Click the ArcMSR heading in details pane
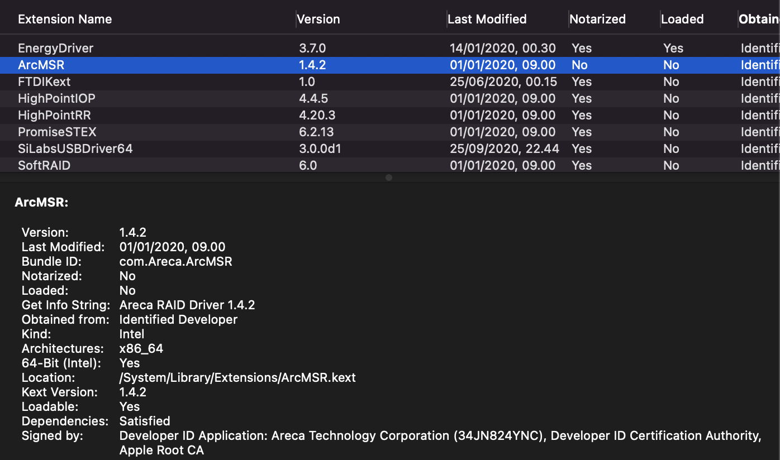Viewport: 780px width, 460px height. [x=41, y=203]
